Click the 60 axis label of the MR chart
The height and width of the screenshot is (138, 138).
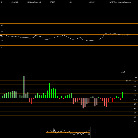(134, 86)
